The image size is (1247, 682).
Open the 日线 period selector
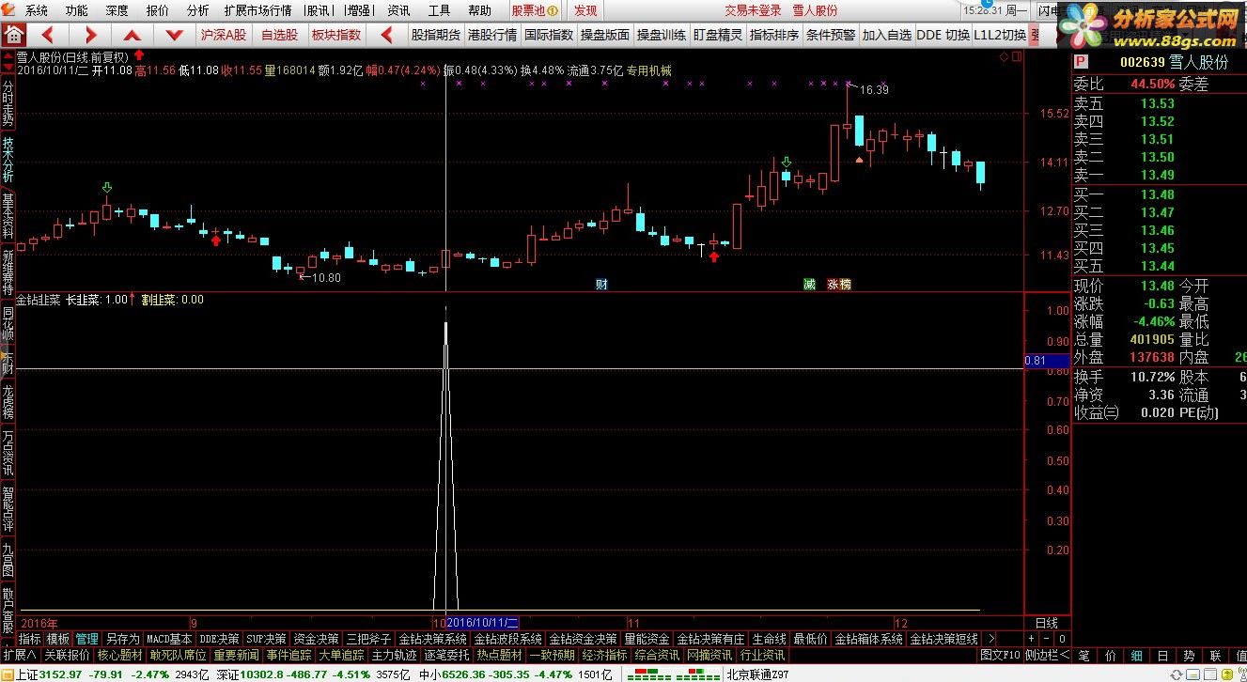[1046, 623]
